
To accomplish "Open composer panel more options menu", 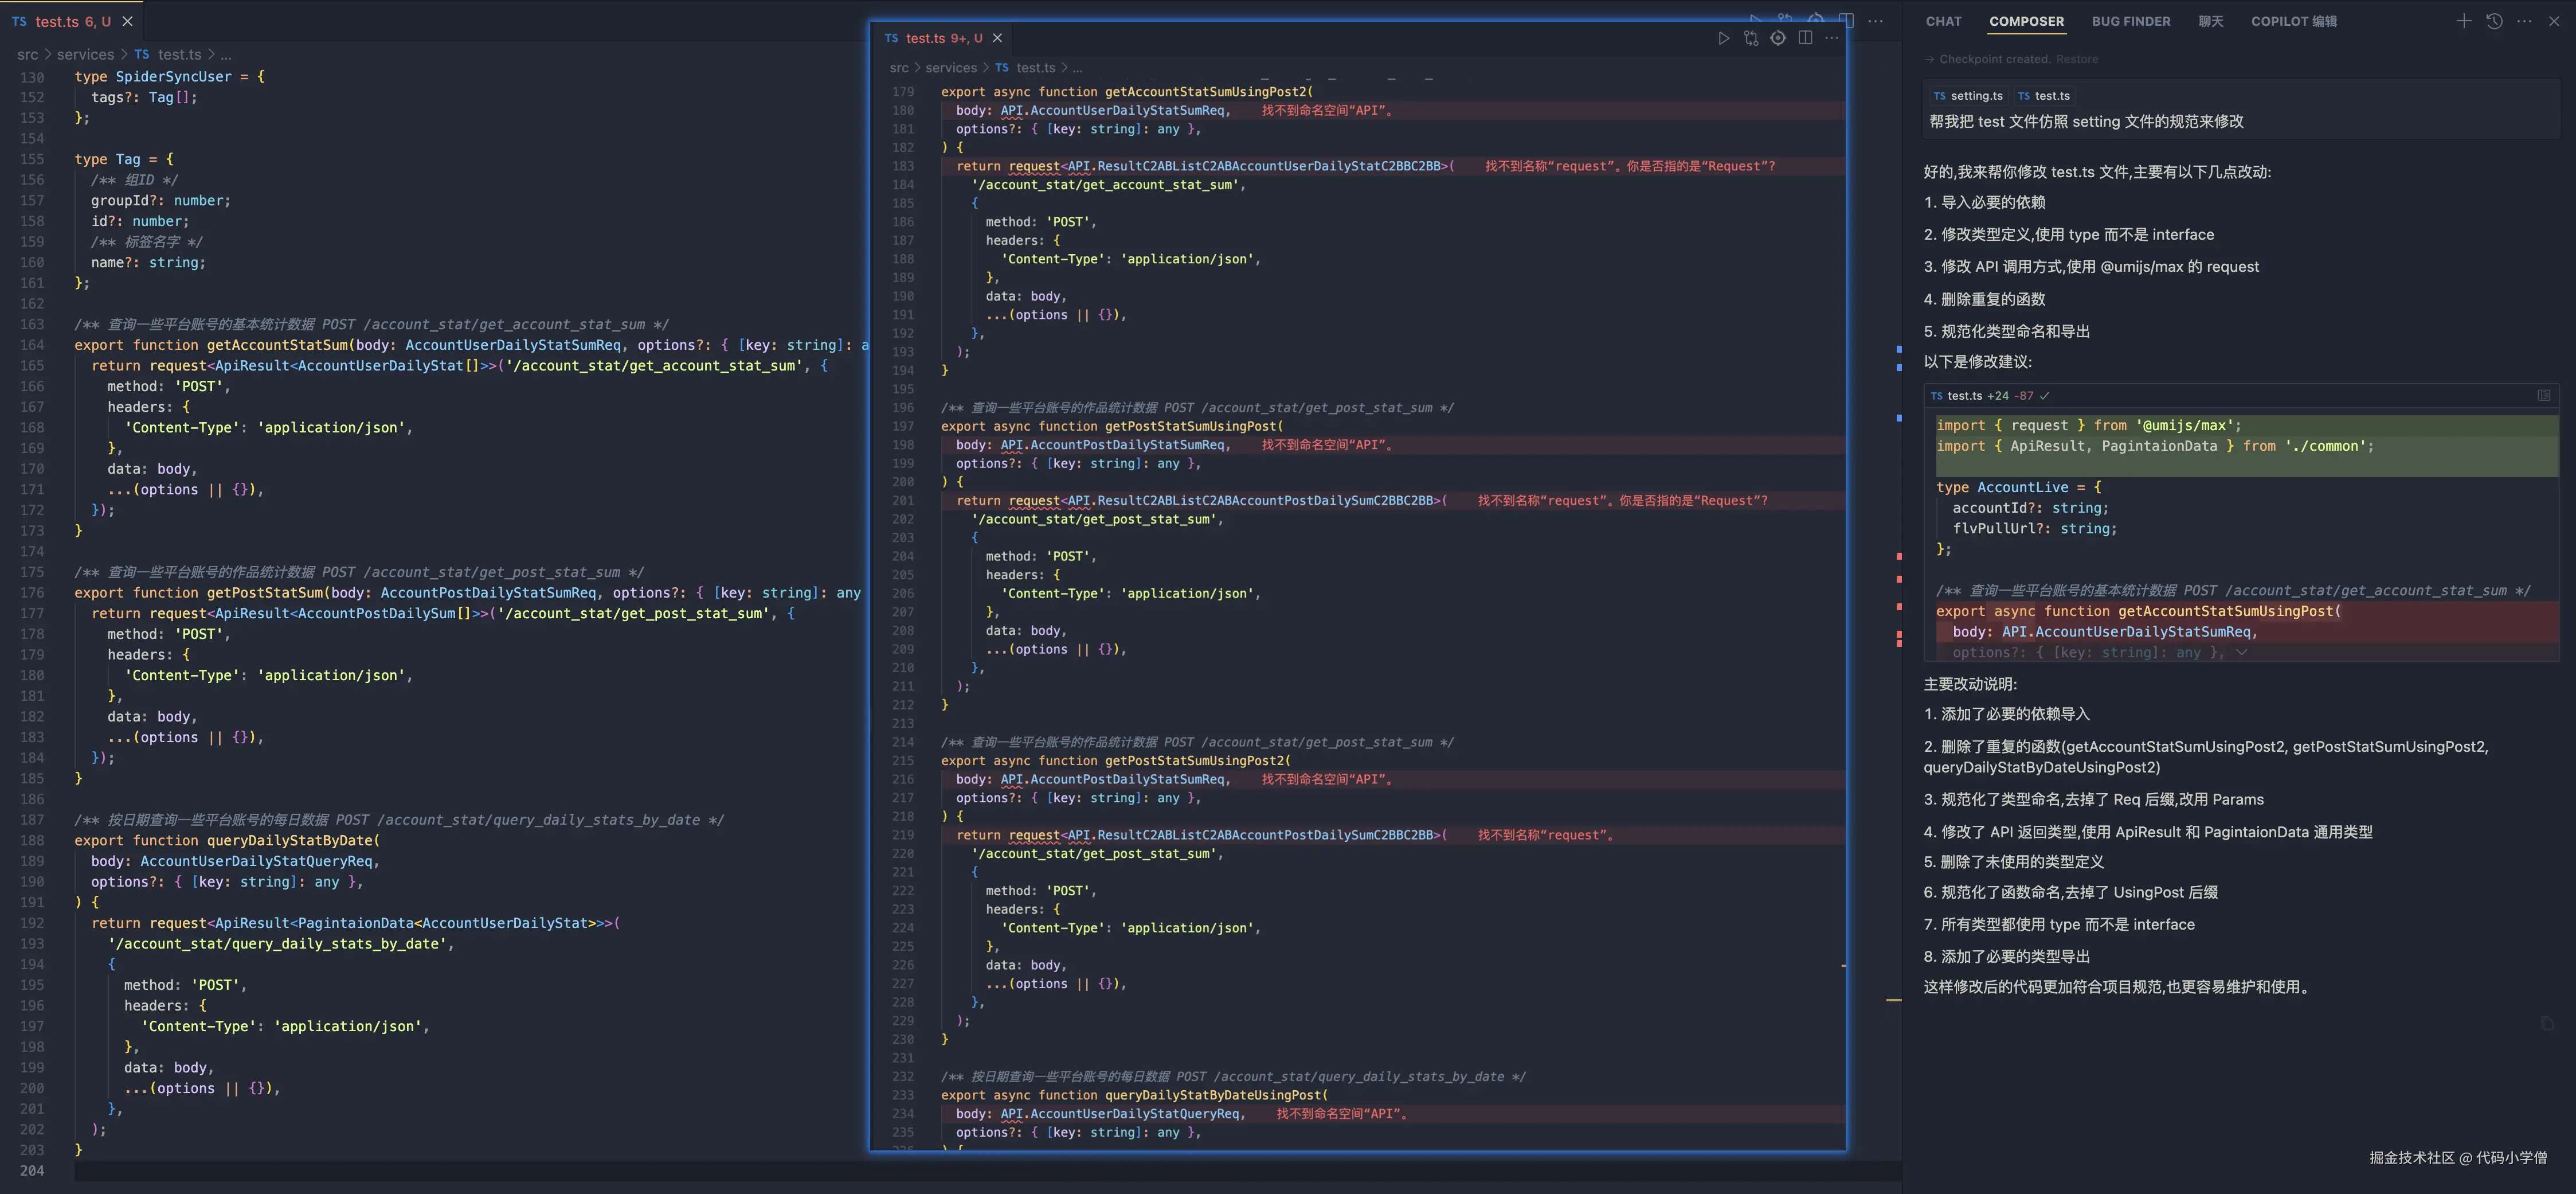I will (2524, 21).
